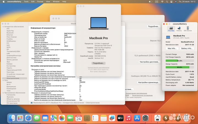The image size is (198, 124).
Task: Click Аппаратное обеспечение in bottom path bar
Action: [x=73, y=103]
